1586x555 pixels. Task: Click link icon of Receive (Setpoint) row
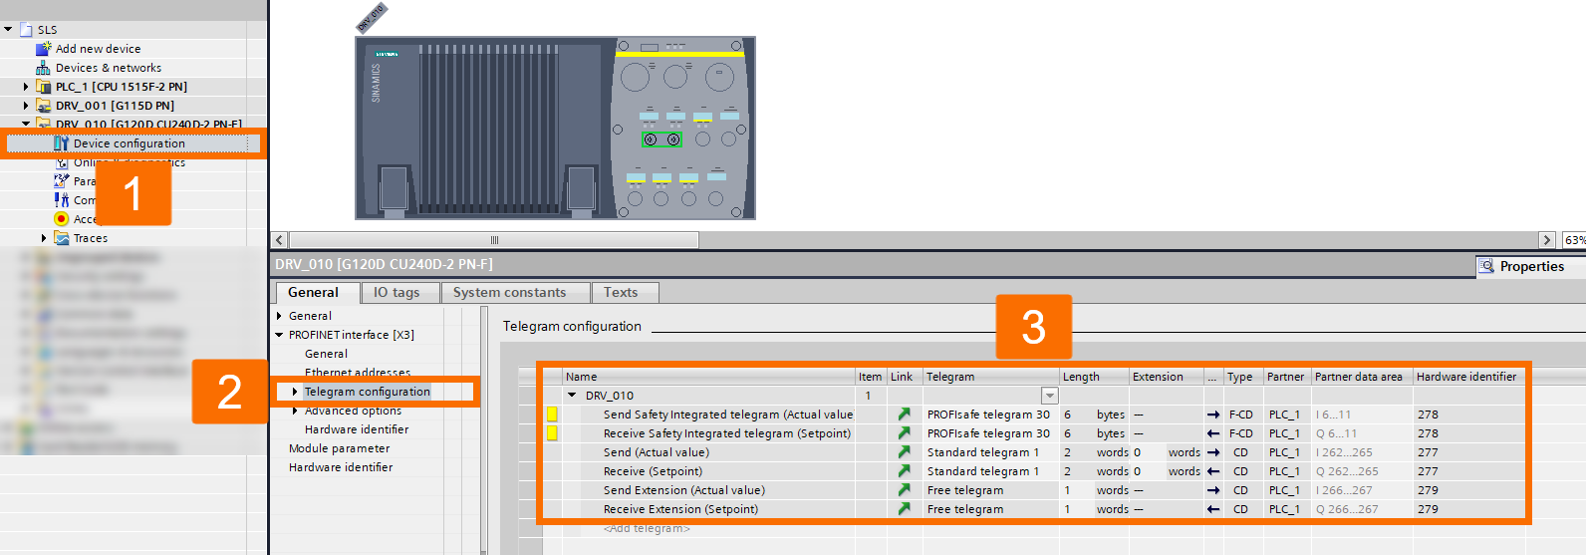(x=904, y=471)
